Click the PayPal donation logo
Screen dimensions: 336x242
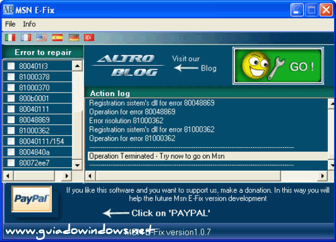[32, 199]
